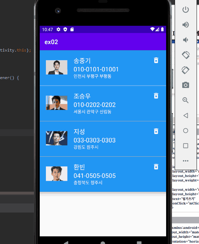Tap the shield icon in the status bar
This screenshot has width=199, height=244.
pos(65,29)
